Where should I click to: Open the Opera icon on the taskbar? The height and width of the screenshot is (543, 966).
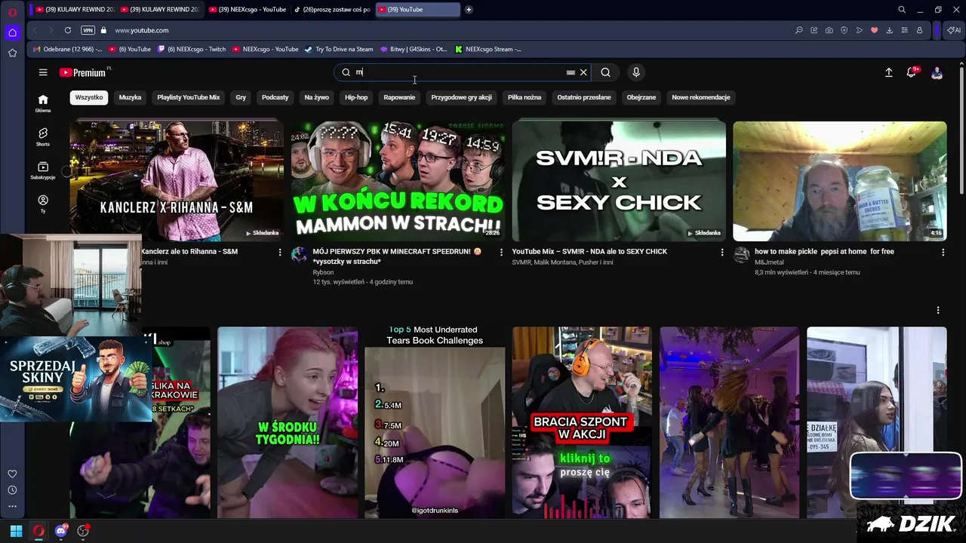[38, 531]
